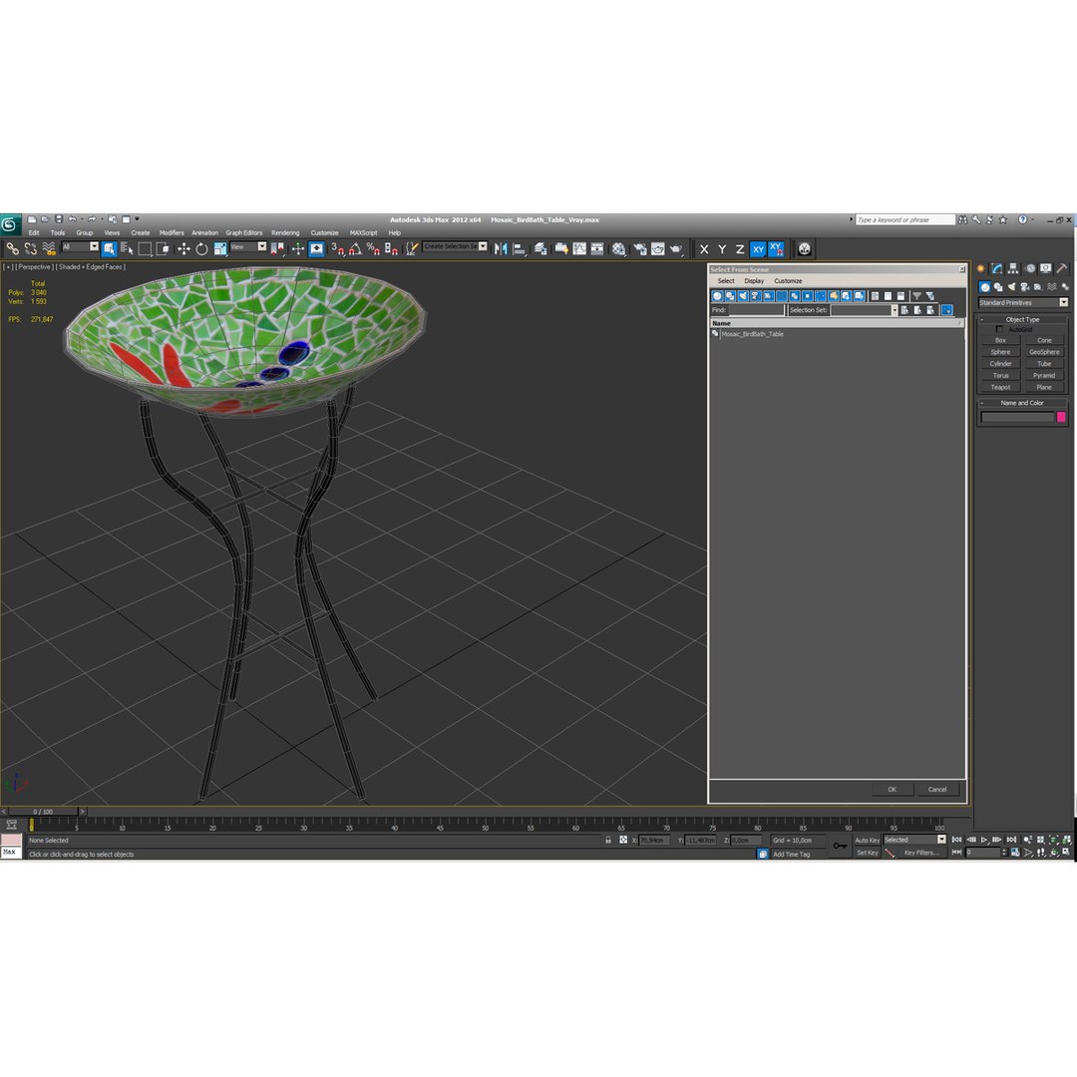Toggle Percent Snap in toolbar
The image size is (1077, 1077).
click(373, 249)
